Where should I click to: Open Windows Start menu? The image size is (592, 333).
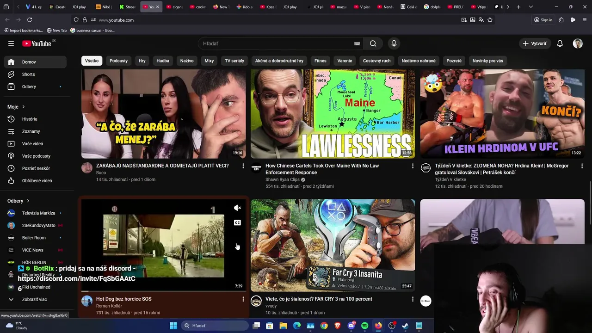[173, 326]
